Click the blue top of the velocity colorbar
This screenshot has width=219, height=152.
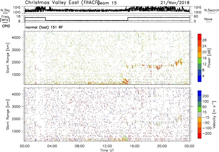click(x=200, y=93)
